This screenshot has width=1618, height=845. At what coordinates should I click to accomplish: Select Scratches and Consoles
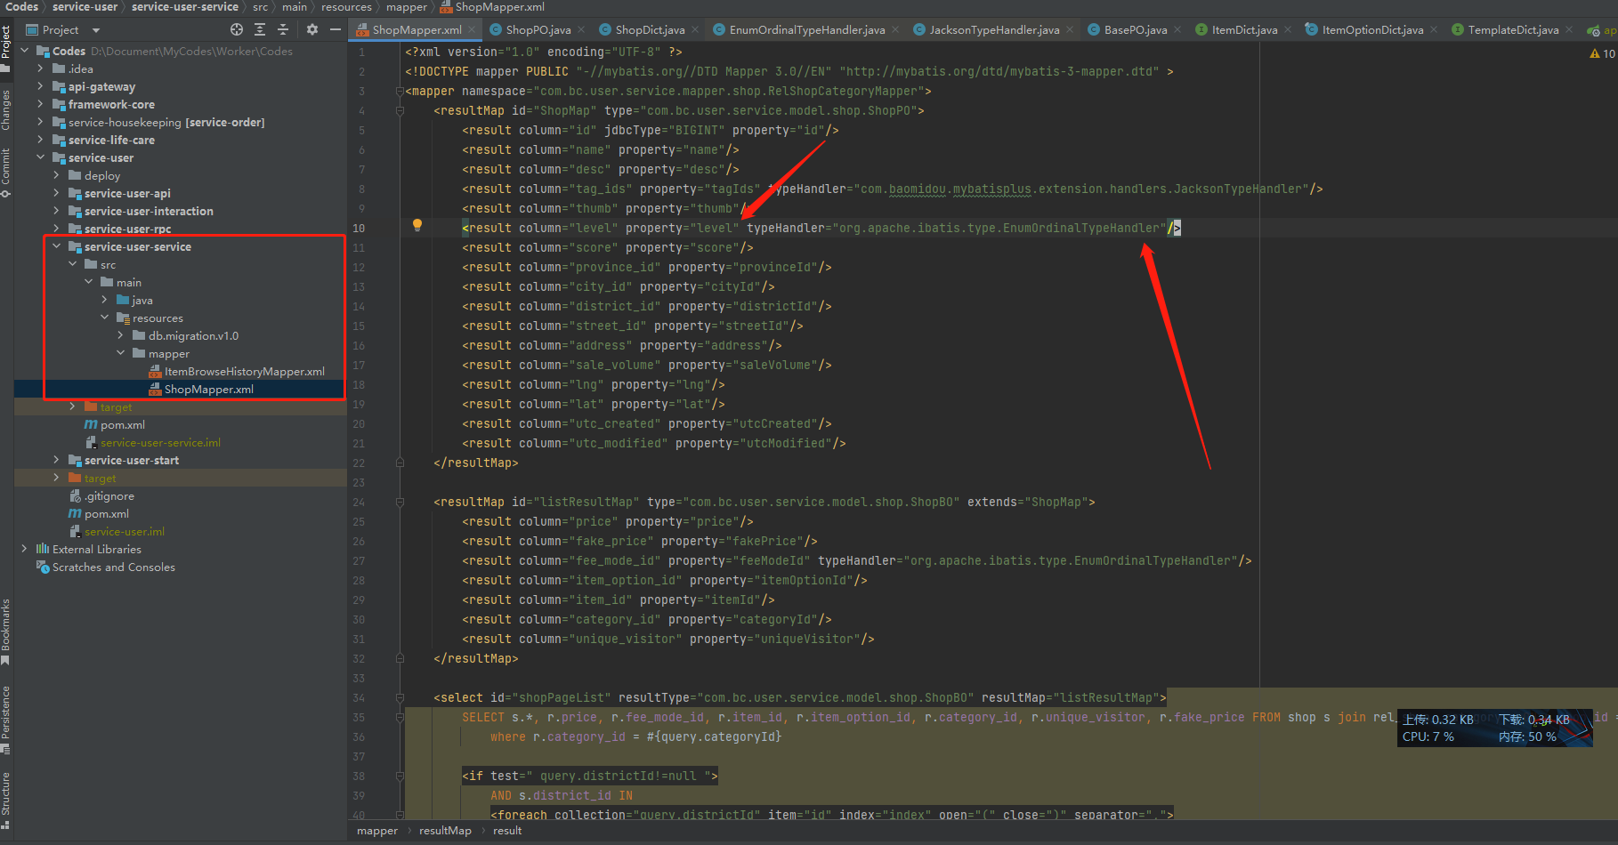tap(114, 567)
